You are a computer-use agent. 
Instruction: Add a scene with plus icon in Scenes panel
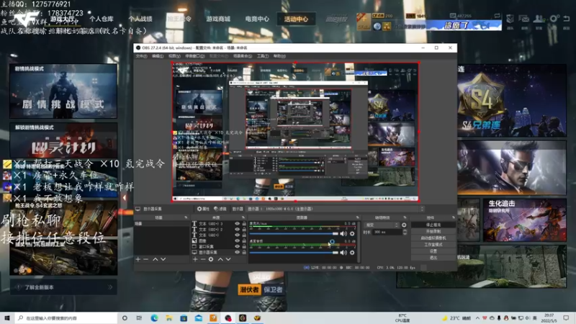pyautogui.click(x=138, y=259)
